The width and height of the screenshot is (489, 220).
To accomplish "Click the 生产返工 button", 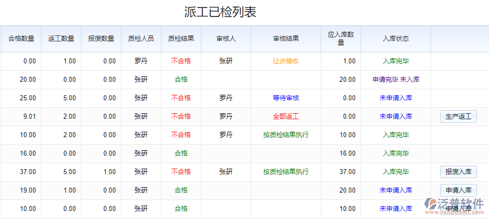I will 458,117.
